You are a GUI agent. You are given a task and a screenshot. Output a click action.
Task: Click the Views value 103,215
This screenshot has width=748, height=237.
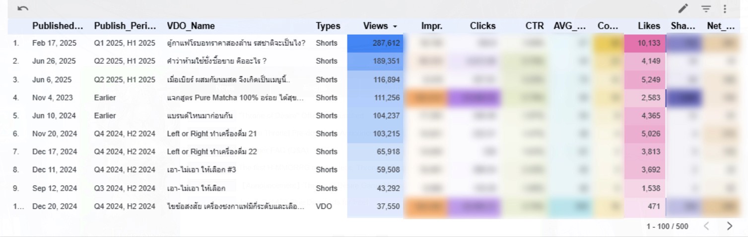tap(386, 134)
